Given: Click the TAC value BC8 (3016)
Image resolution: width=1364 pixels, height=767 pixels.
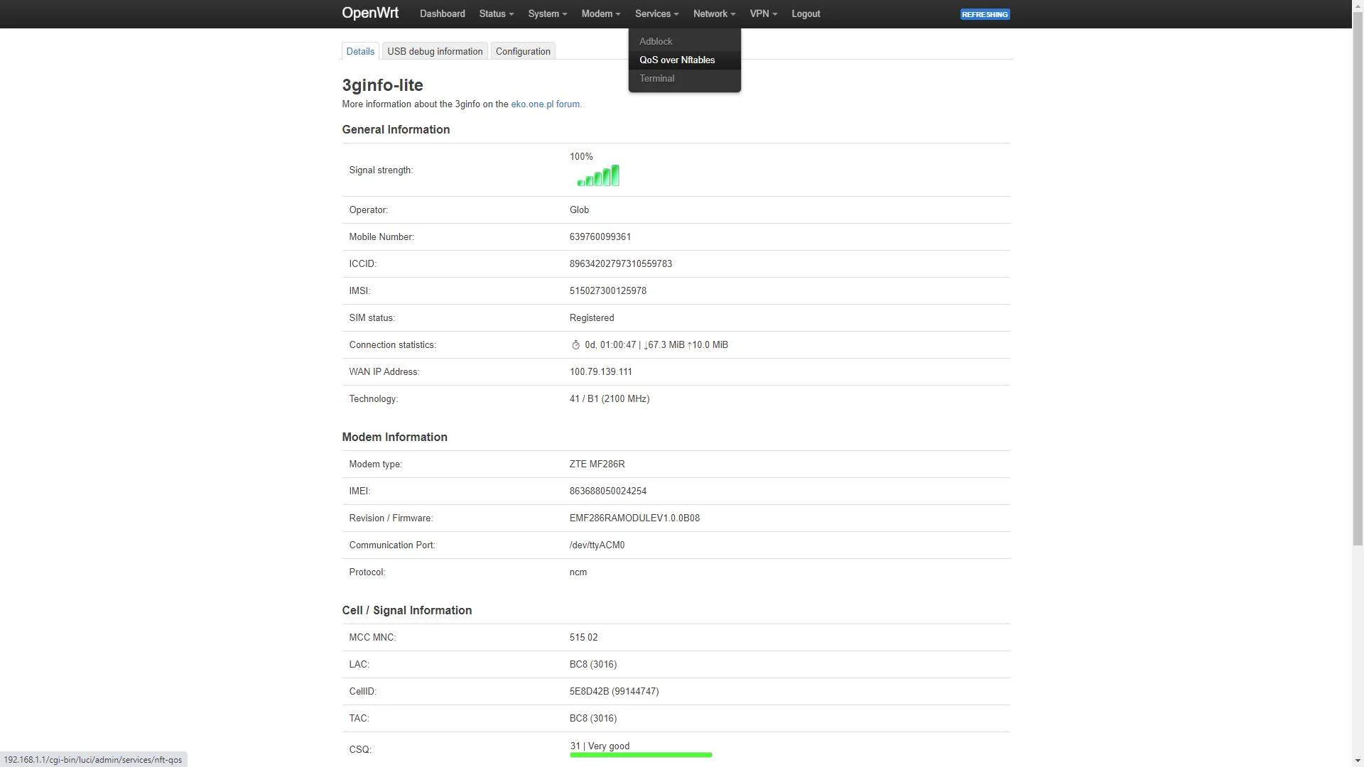Looking at the screenshot, I should click(593, 719).
